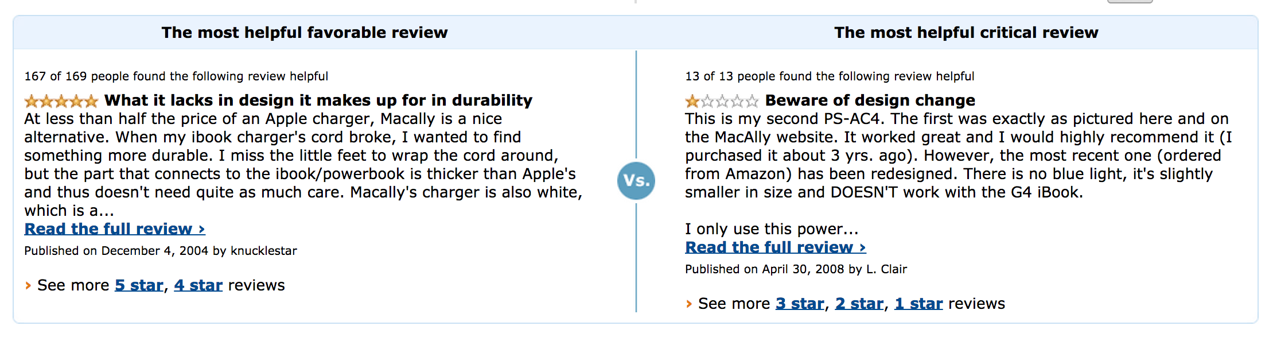Click the April 30, 2008 publication line
1269x341 pixels.
796,269
